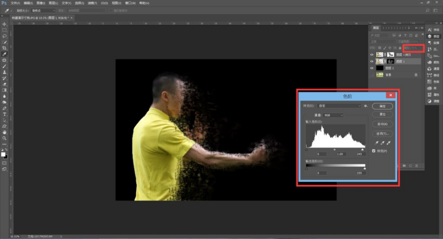Click the 自动(A) Auto button
The height and width of the screenshot is (239, 443).
382,124
